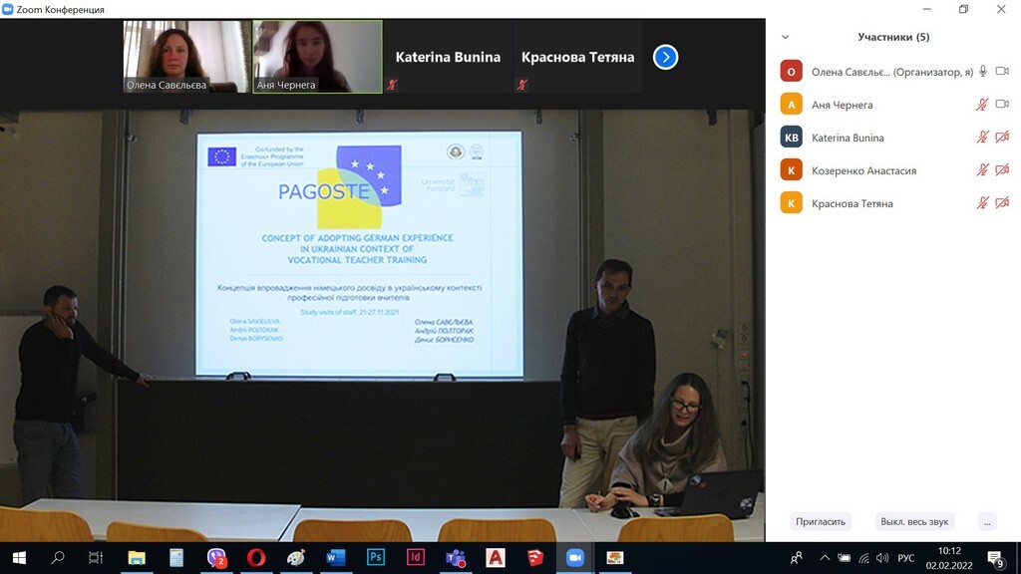Image resolution: width=1021 pixels, height=574 pixels.
Task: Click the Участники (5) panel title
Action: [893, 37]
